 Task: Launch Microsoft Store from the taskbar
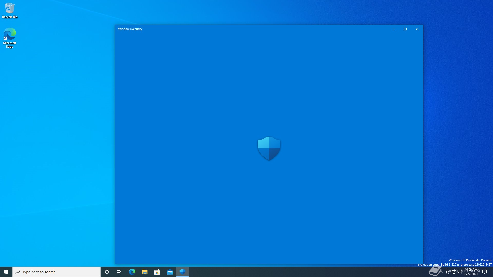pos(157,272)
